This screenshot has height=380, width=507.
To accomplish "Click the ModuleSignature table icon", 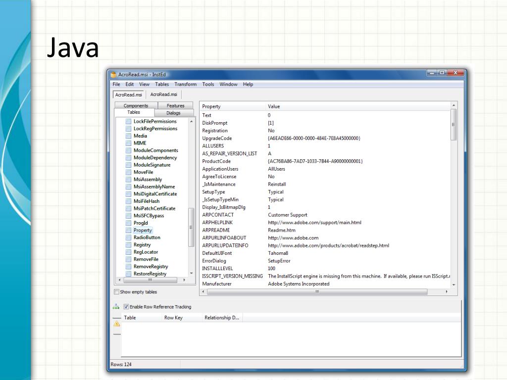I will click(x=128, y=165).
